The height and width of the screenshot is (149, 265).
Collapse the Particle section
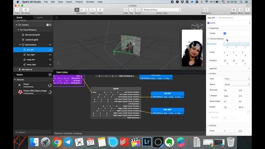(208, 126)
